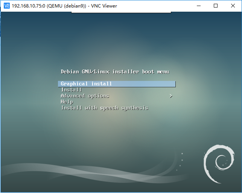Choose Install with speech synthesis

click(105, 108)
